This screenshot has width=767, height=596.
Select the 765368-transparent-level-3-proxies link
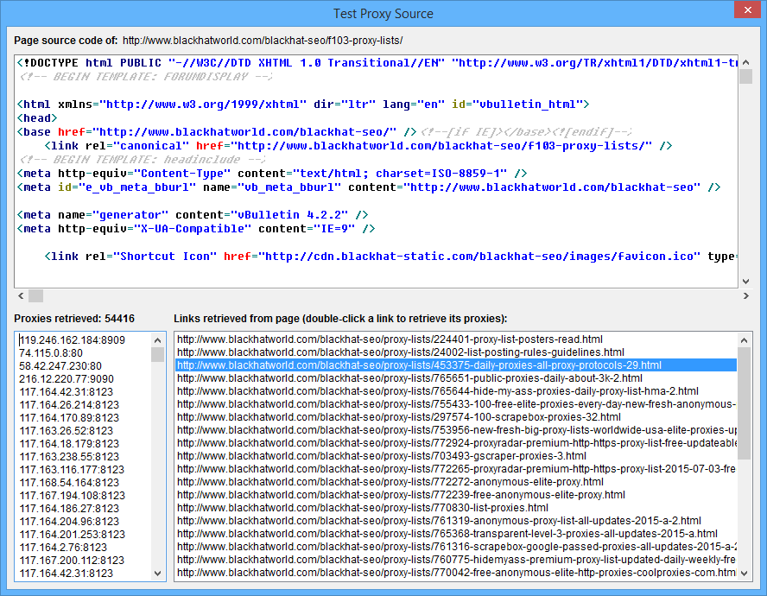(x=456, y=534)
